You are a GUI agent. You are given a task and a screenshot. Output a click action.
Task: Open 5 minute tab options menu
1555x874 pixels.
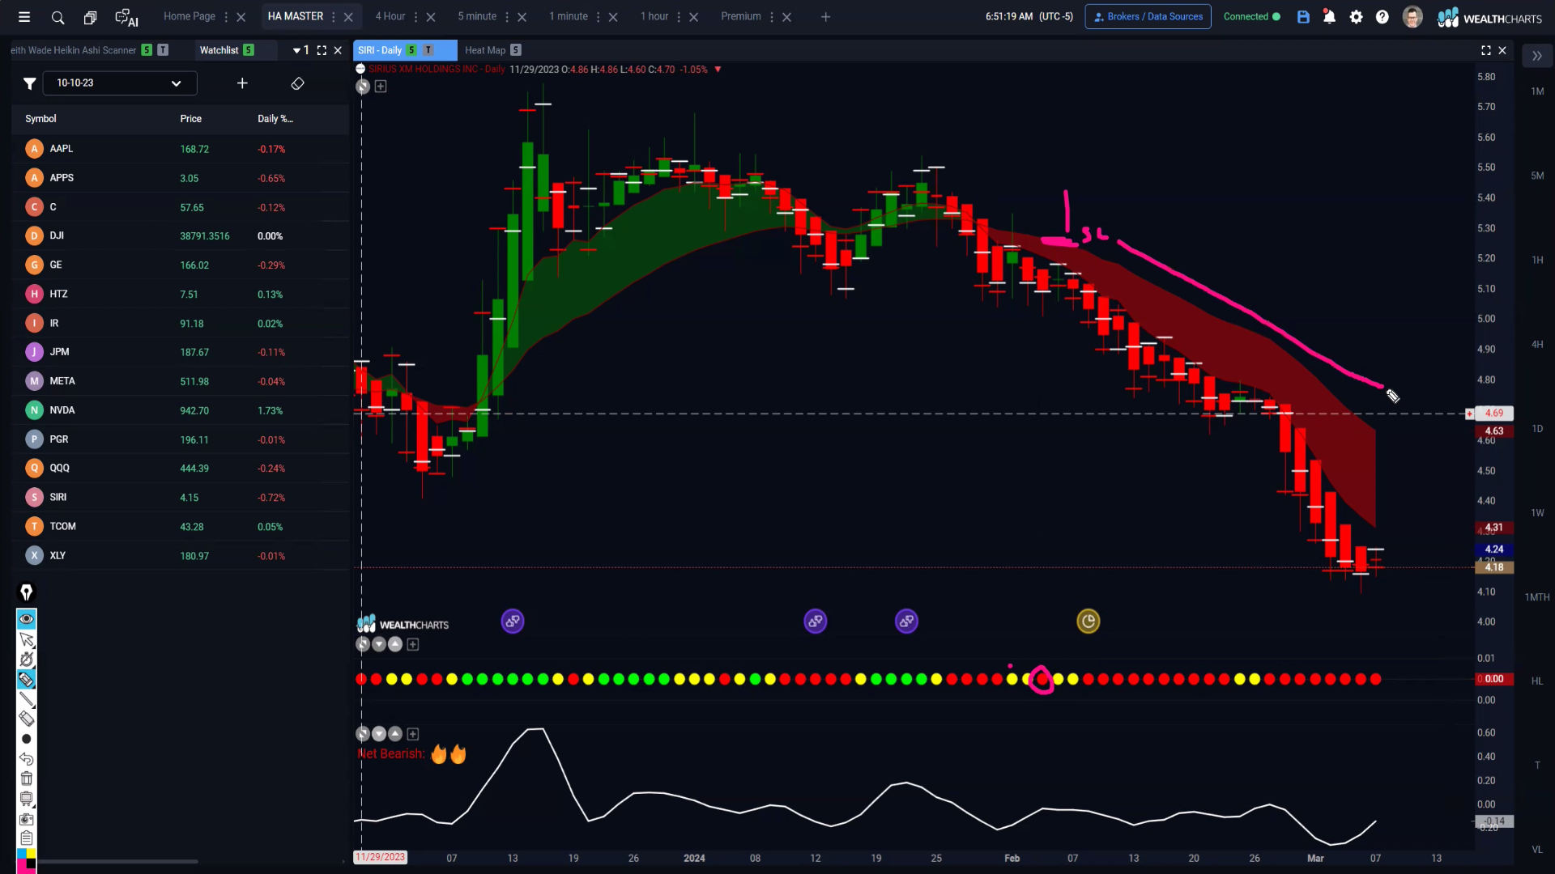[x=507, y=17]
